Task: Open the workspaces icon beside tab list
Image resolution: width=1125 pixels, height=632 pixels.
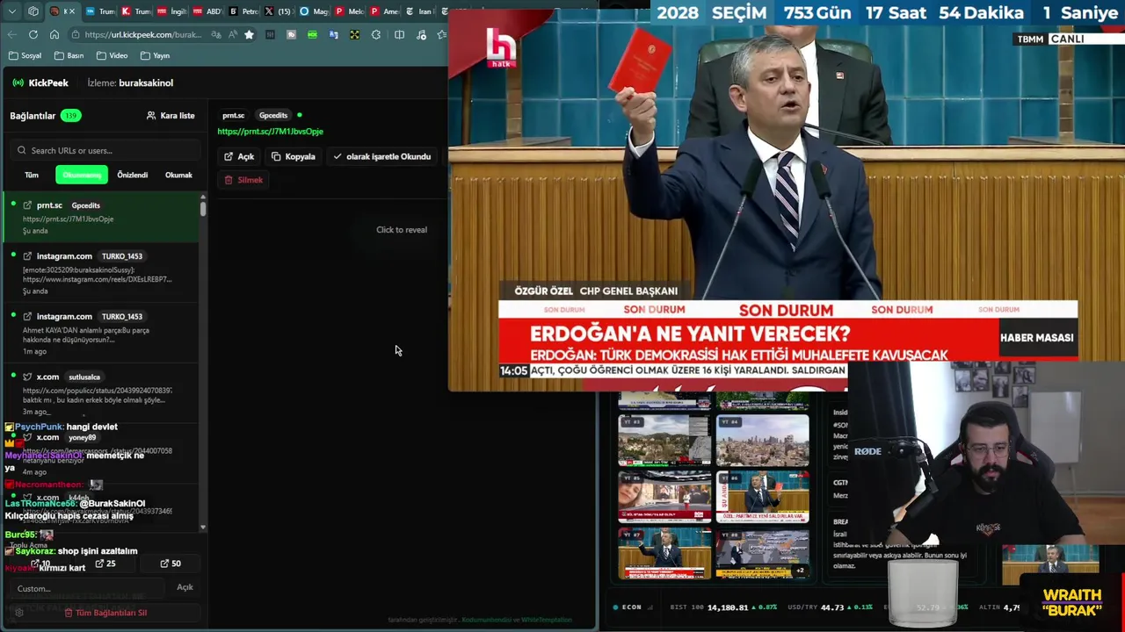Action: pos(33,11)
